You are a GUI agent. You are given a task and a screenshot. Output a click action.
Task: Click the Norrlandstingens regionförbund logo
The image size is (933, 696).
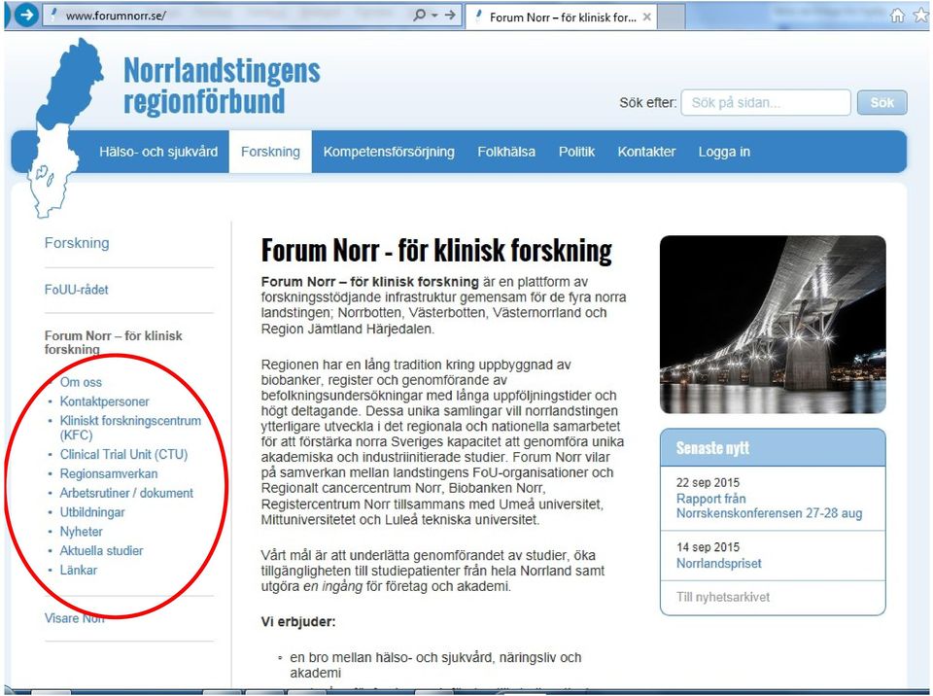(x=222, y=86)
